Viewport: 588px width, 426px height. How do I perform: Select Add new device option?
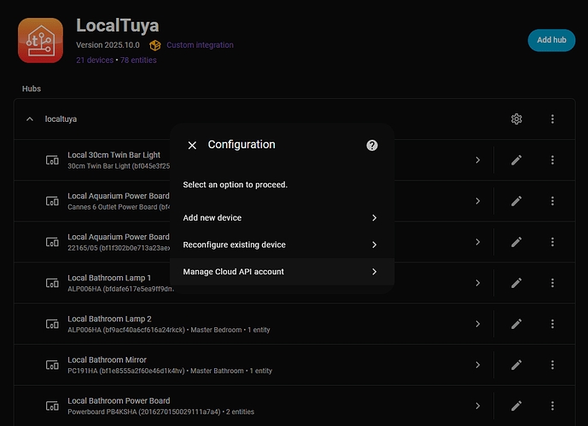click(280, 218)
